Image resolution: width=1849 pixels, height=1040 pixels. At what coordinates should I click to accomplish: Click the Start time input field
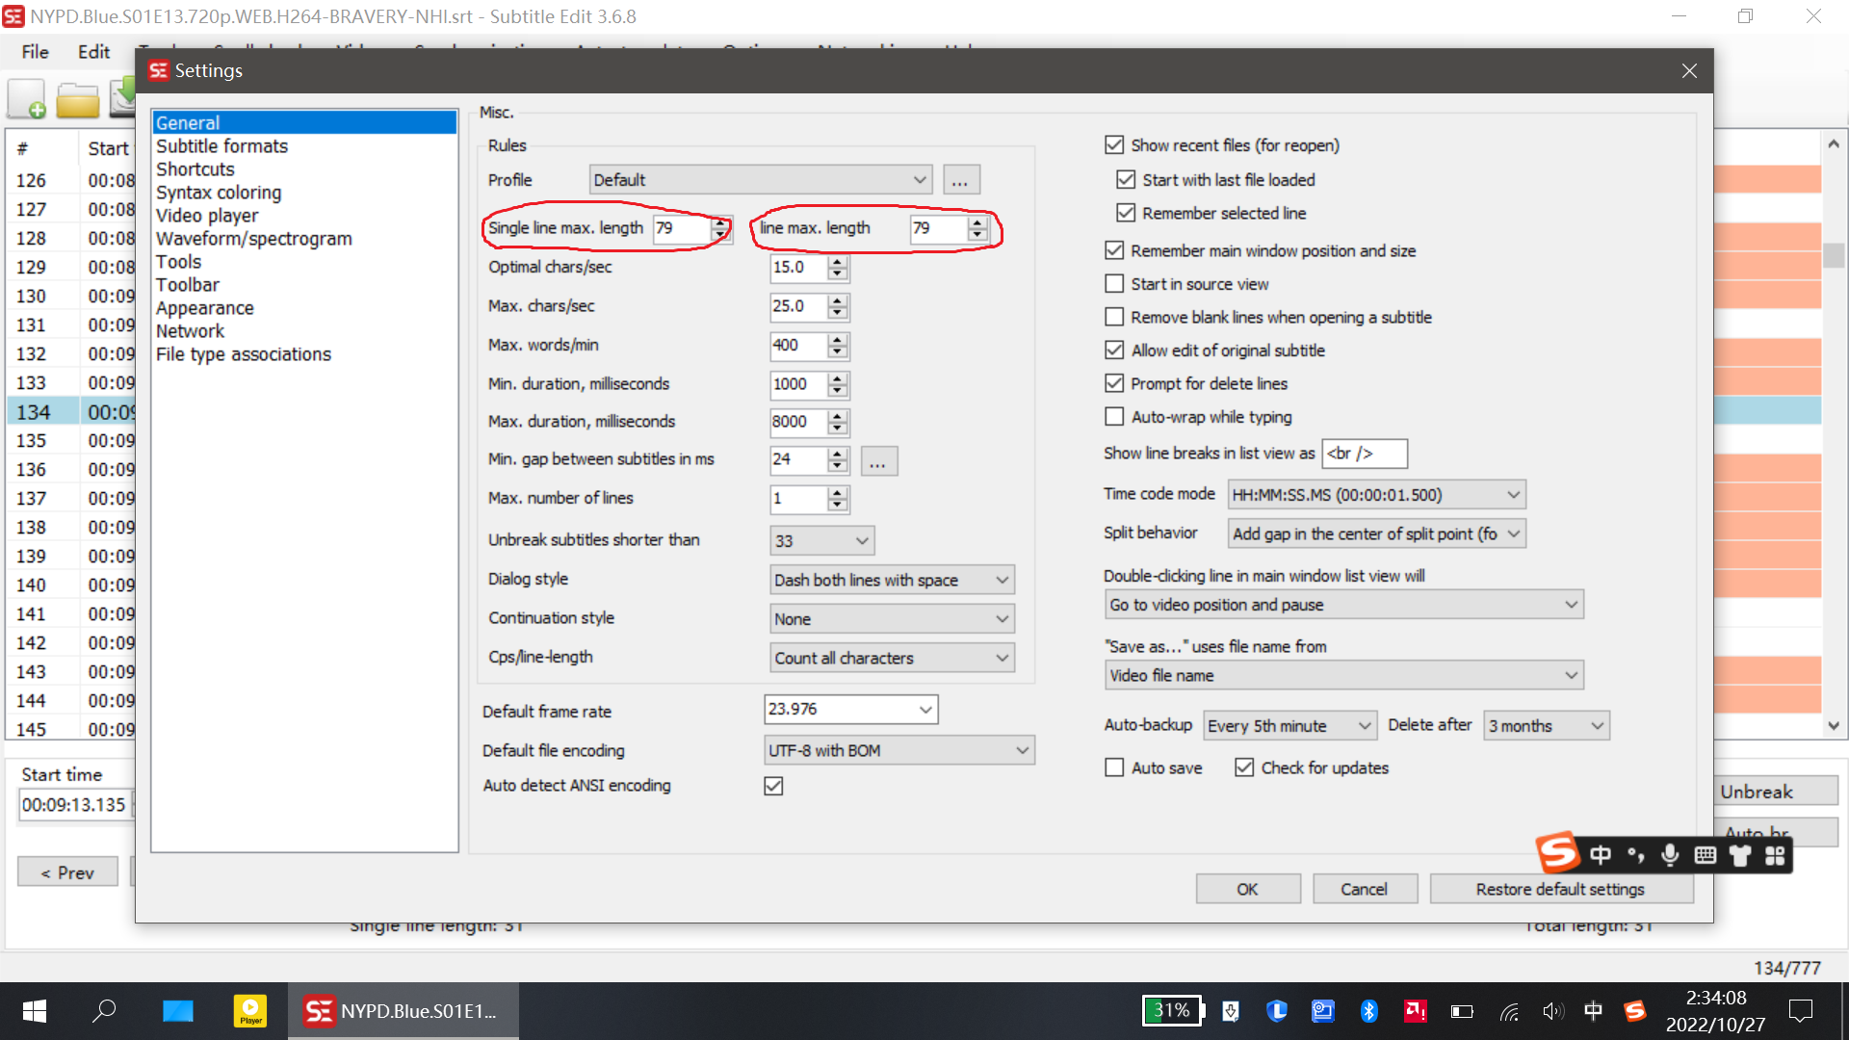[75, 804]
